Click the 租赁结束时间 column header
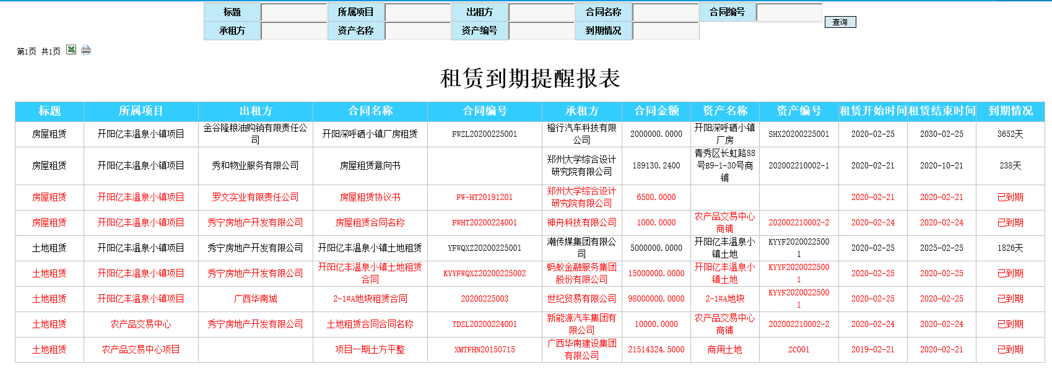 [x=941, y=111]
